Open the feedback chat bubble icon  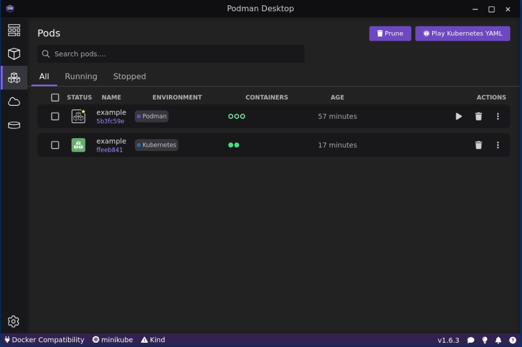point(471,340)
